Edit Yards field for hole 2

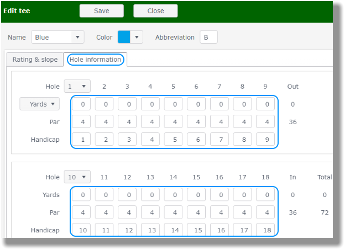[x=104, y=104]
